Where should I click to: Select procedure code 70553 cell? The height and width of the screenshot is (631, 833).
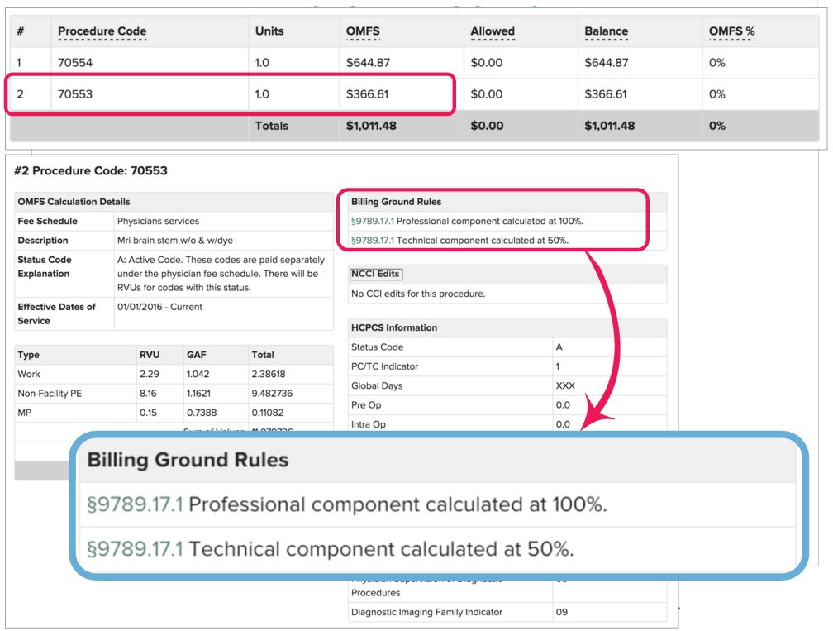coord(75,94)
